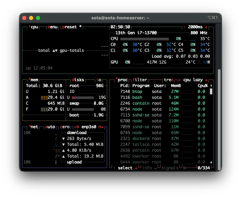Decrease update interval with minus button
The width and height of the screenshot is (241, 197).
coord(185,27)
